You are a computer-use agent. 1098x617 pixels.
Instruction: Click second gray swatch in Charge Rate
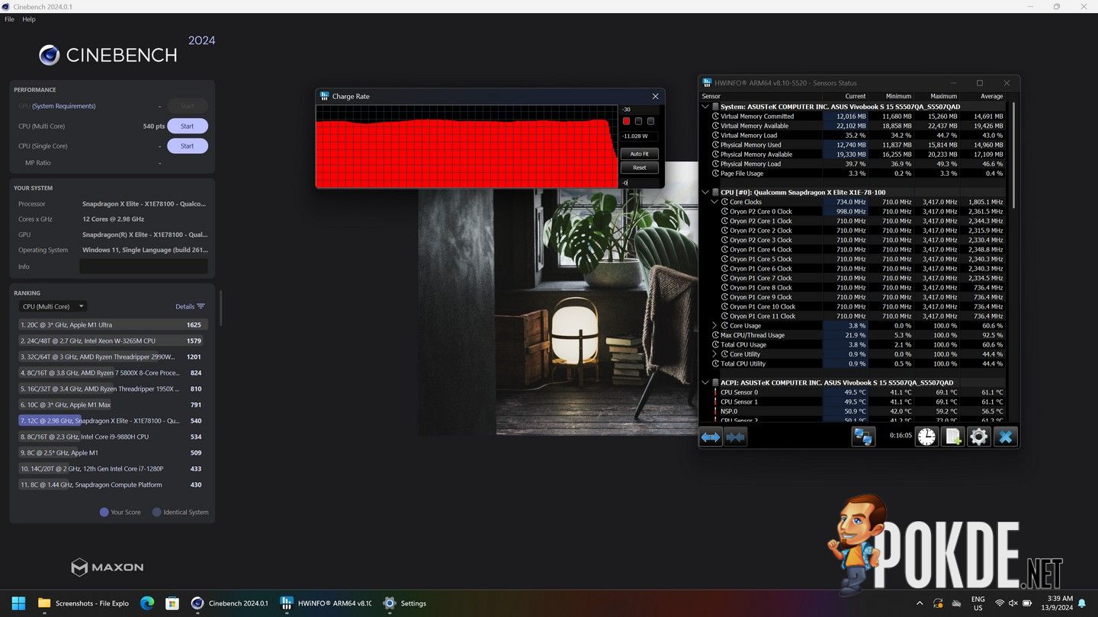click(x=638, y=121)
